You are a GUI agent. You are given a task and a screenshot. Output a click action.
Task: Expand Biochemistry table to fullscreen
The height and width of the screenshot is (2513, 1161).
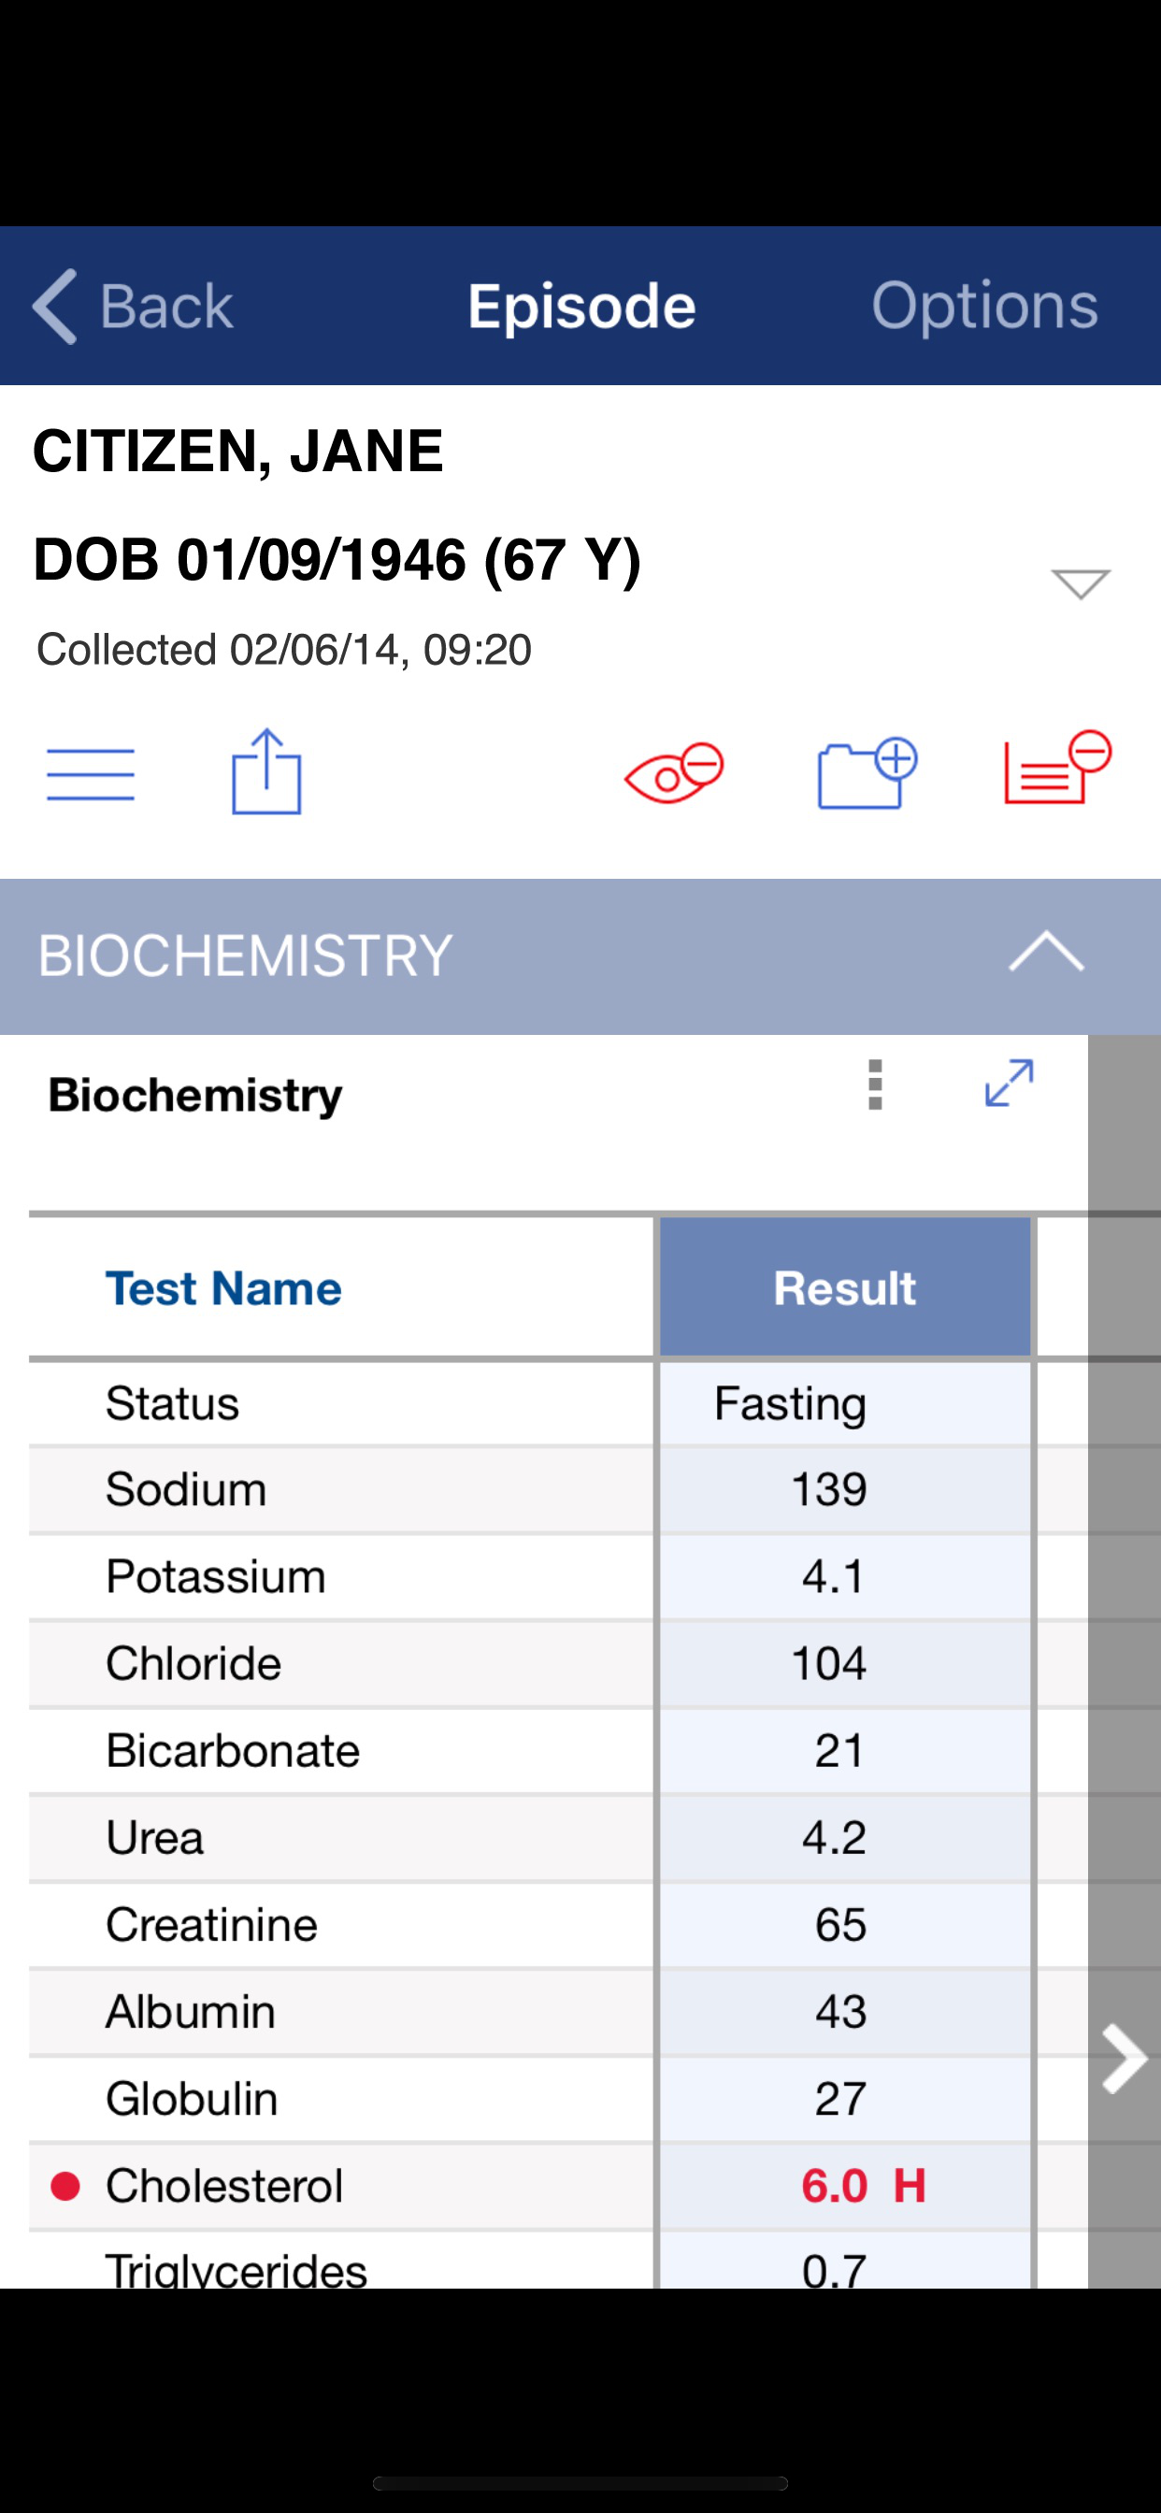pos(1009,1084)
